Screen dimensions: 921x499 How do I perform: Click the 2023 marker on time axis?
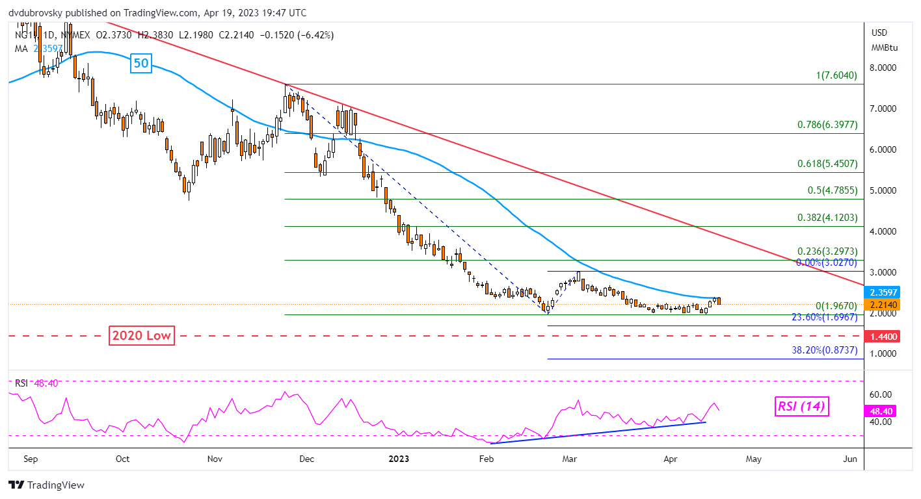coord(399,459)
